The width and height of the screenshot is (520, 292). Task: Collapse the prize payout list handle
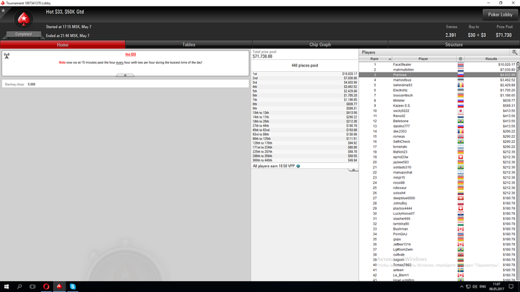point(353,170)
